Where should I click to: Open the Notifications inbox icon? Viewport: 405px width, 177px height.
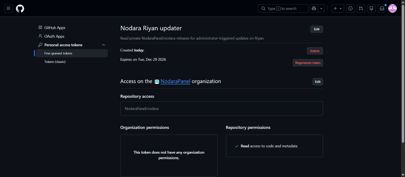[382, 8]
